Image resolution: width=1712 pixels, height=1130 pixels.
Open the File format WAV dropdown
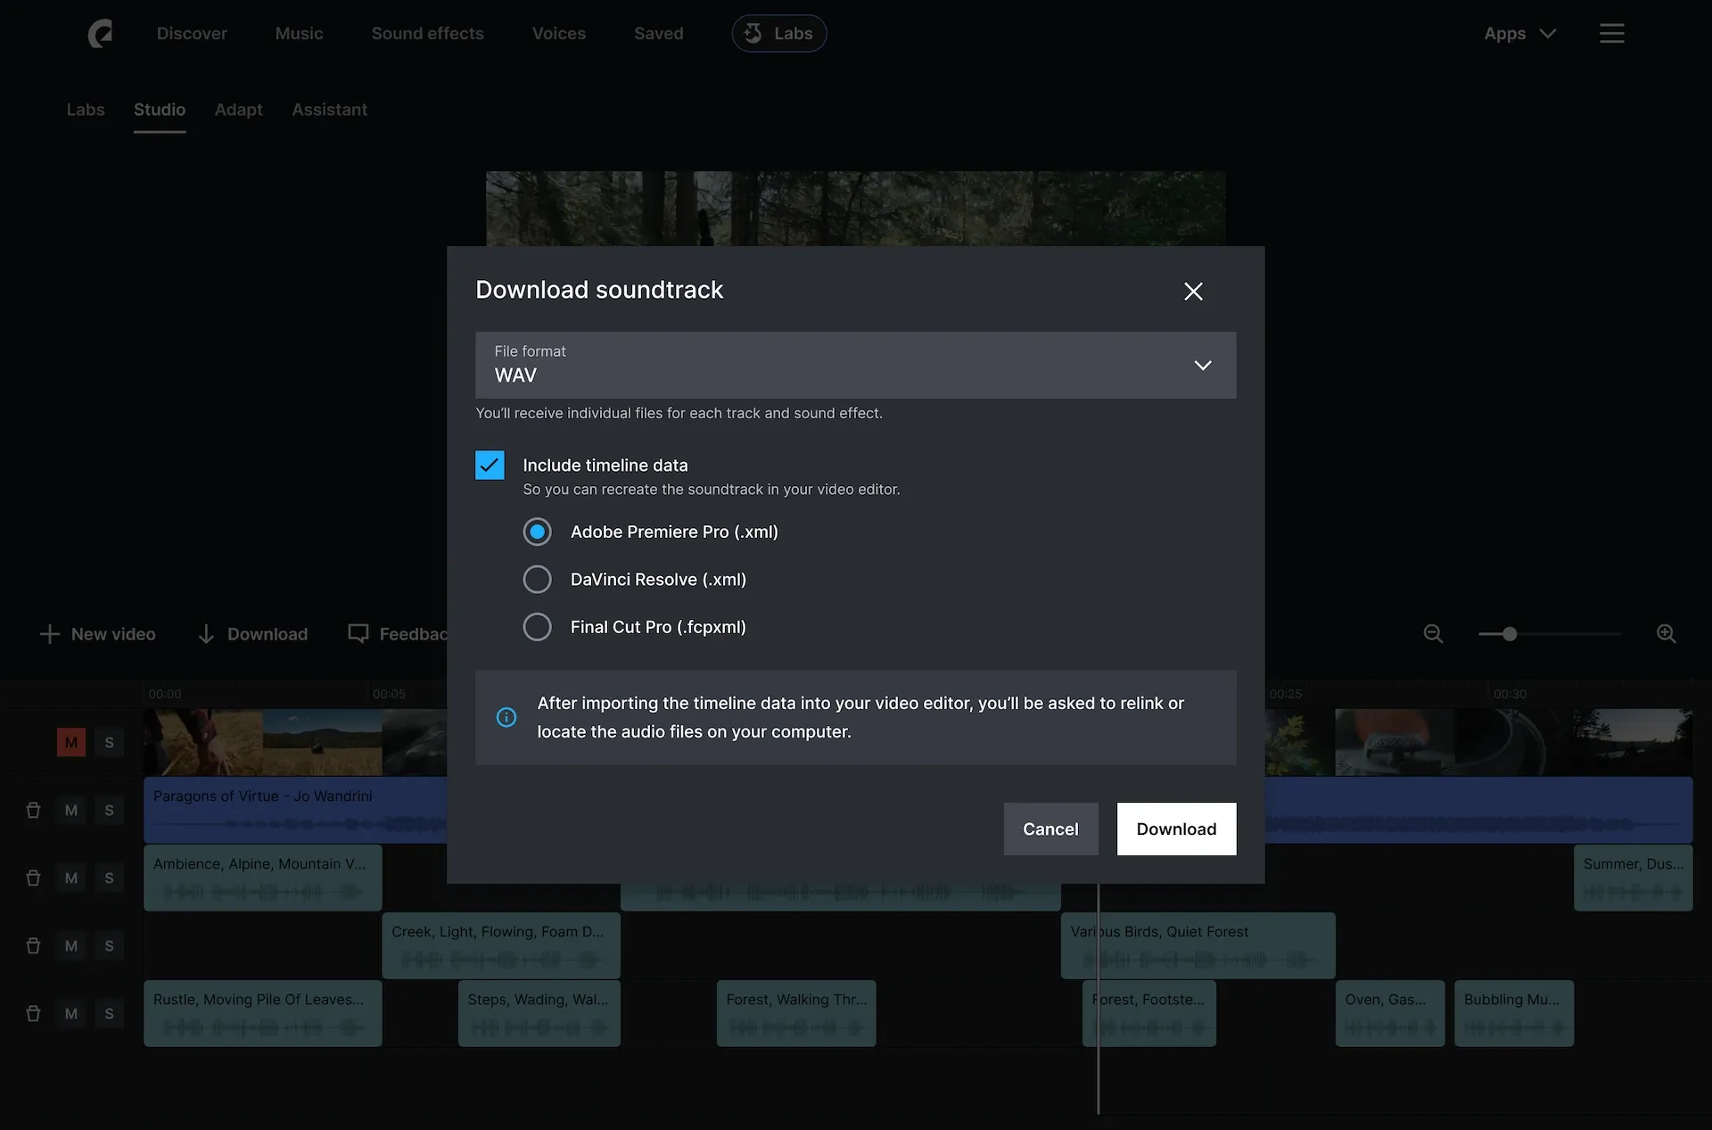coord(855,365)
